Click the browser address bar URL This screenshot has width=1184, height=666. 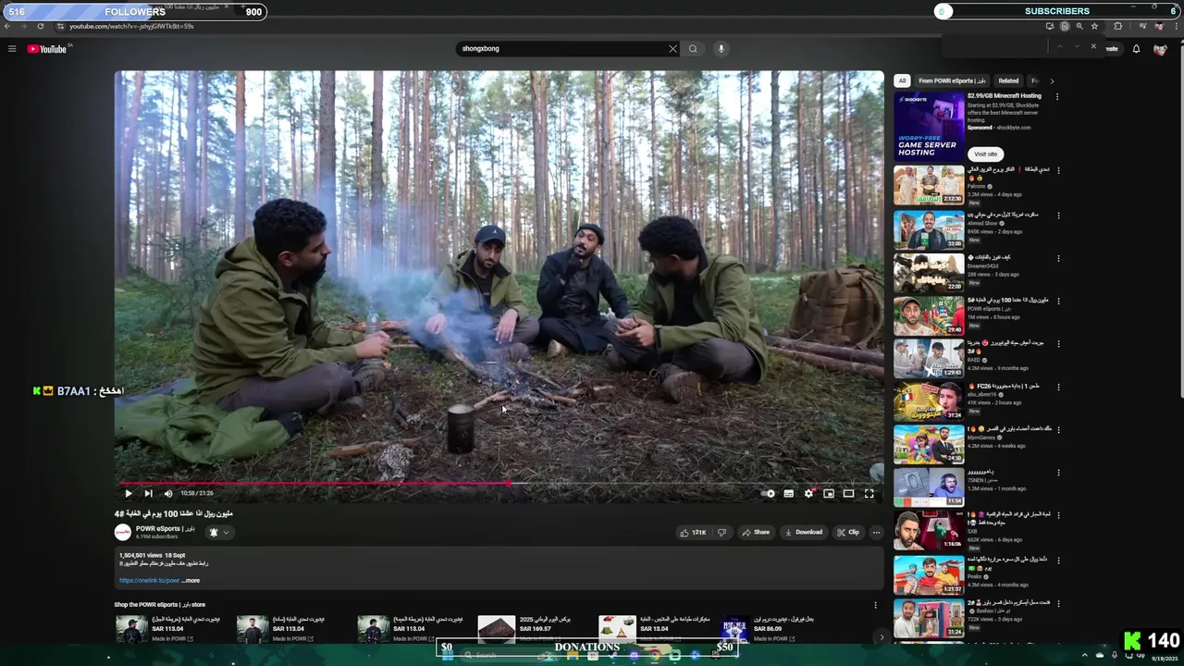131,26
